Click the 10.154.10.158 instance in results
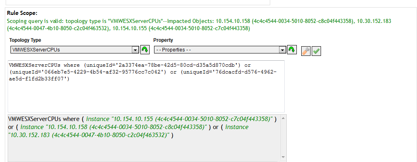Image resolution: width=417 pixels, height=162 pixels. tap(114, 127)
